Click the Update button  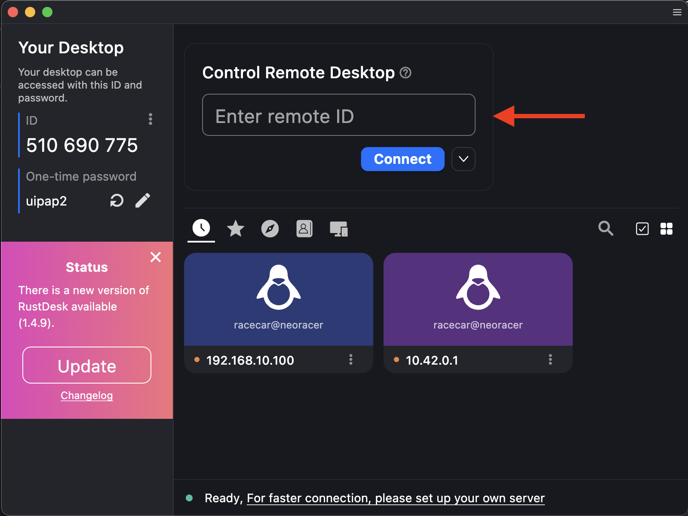coord(87,365)
